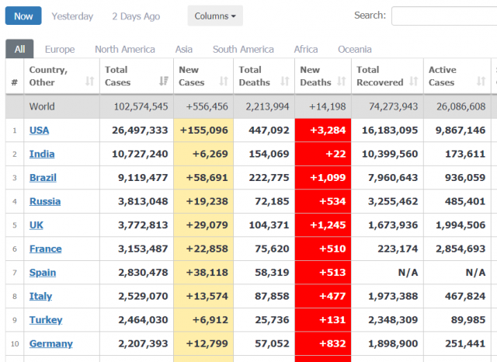Switch to the Oceania tab
The image size is (497, 362).
coord(355,50)
